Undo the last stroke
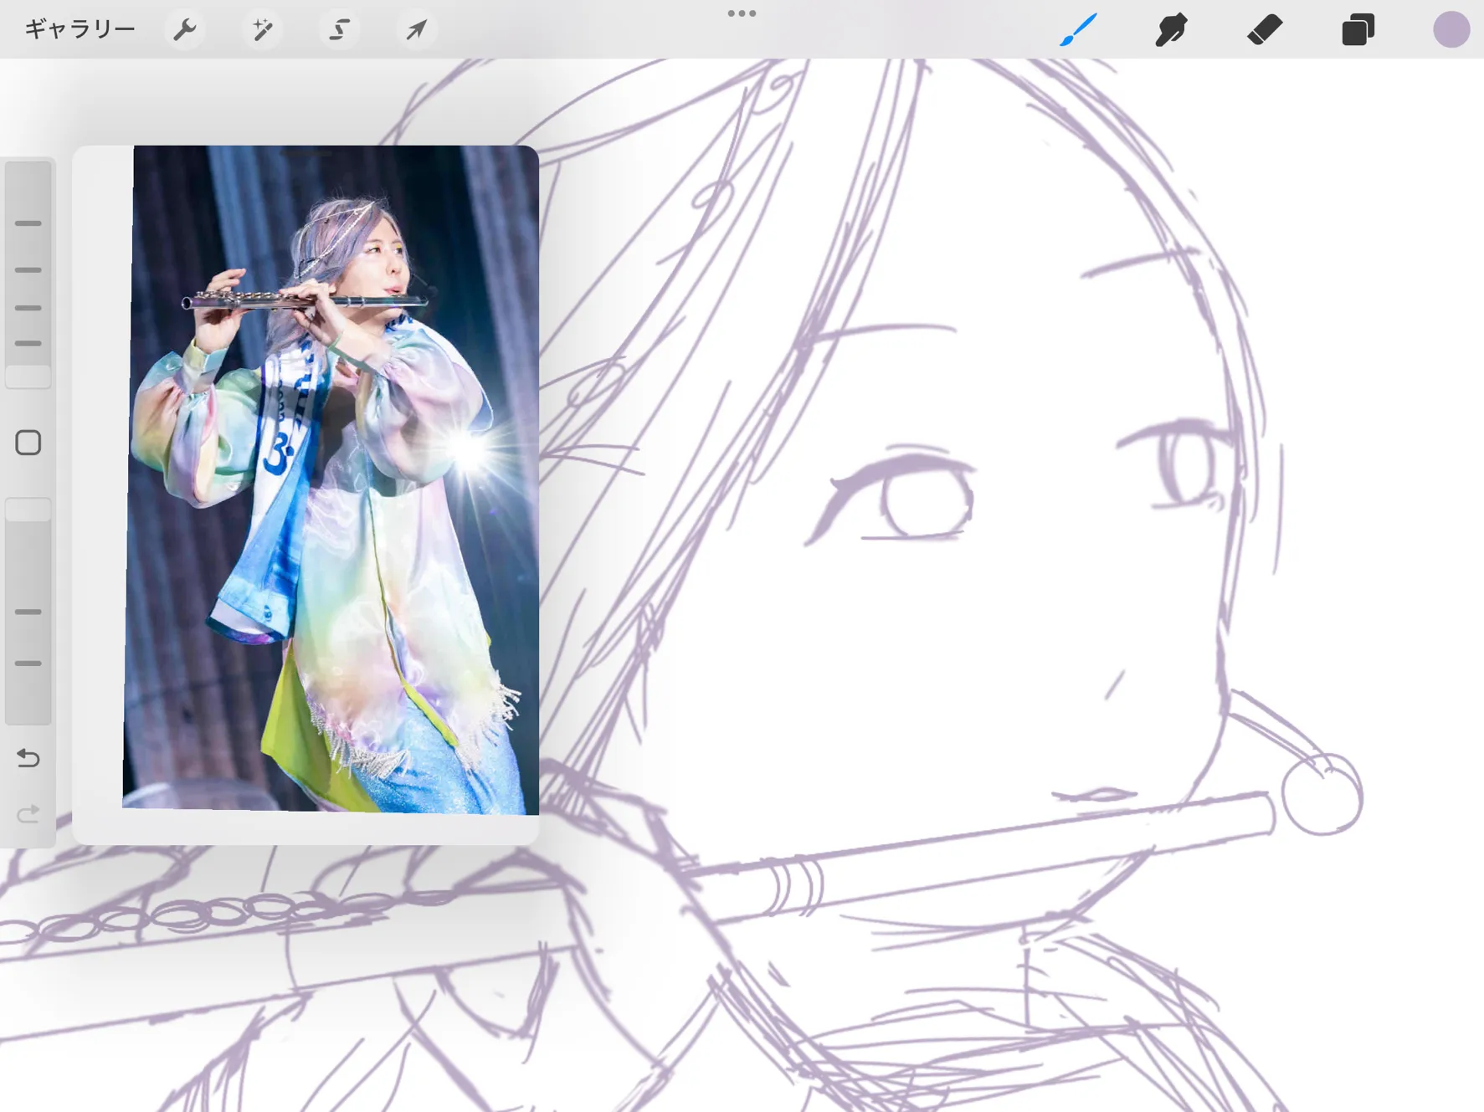 [28, 758]
